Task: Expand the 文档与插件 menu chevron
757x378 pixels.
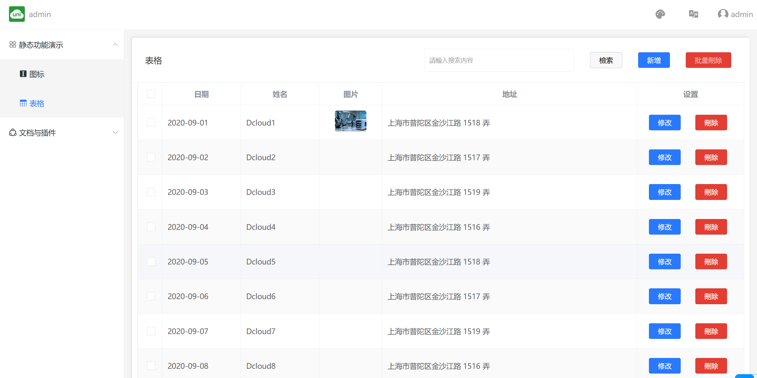Action: [x=115, y=132]
